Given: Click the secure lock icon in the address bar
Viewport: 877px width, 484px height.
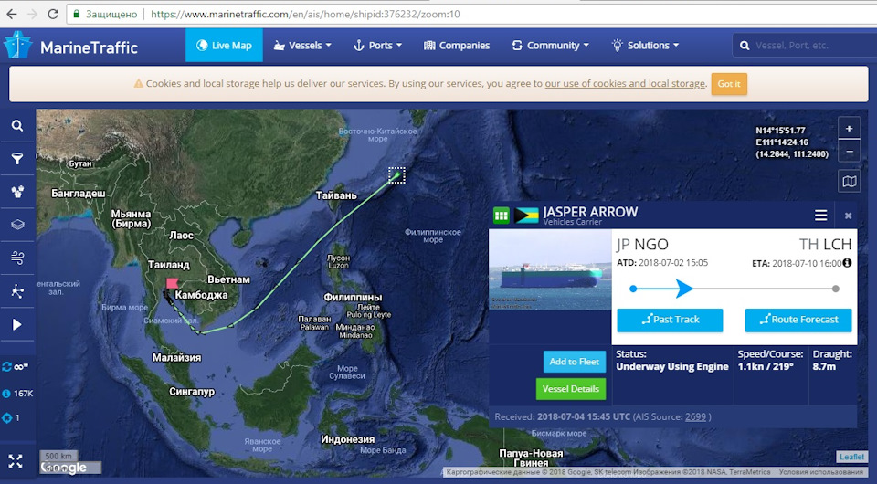Looking at the screenshot, I should (77, 14).
